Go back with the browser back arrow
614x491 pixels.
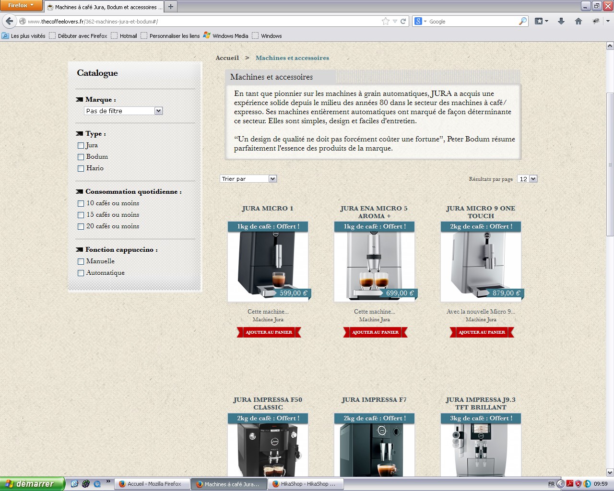pyautogui.click(x=9, y=21)
